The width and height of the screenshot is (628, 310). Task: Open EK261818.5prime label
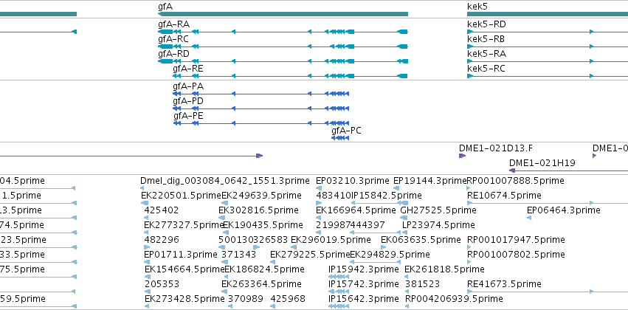(x=444, y=269)
